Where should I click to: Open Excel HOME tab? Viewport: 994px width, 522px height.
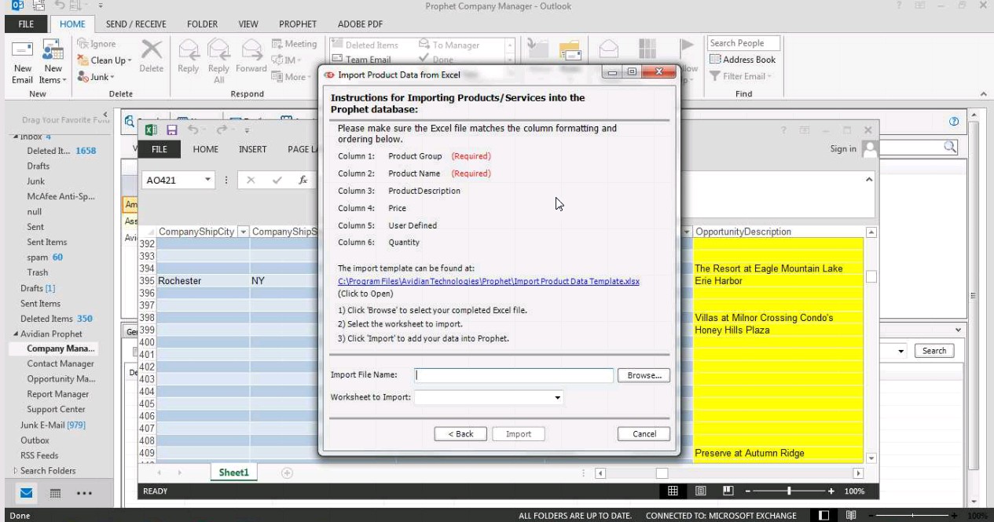(x=206, y=149)
